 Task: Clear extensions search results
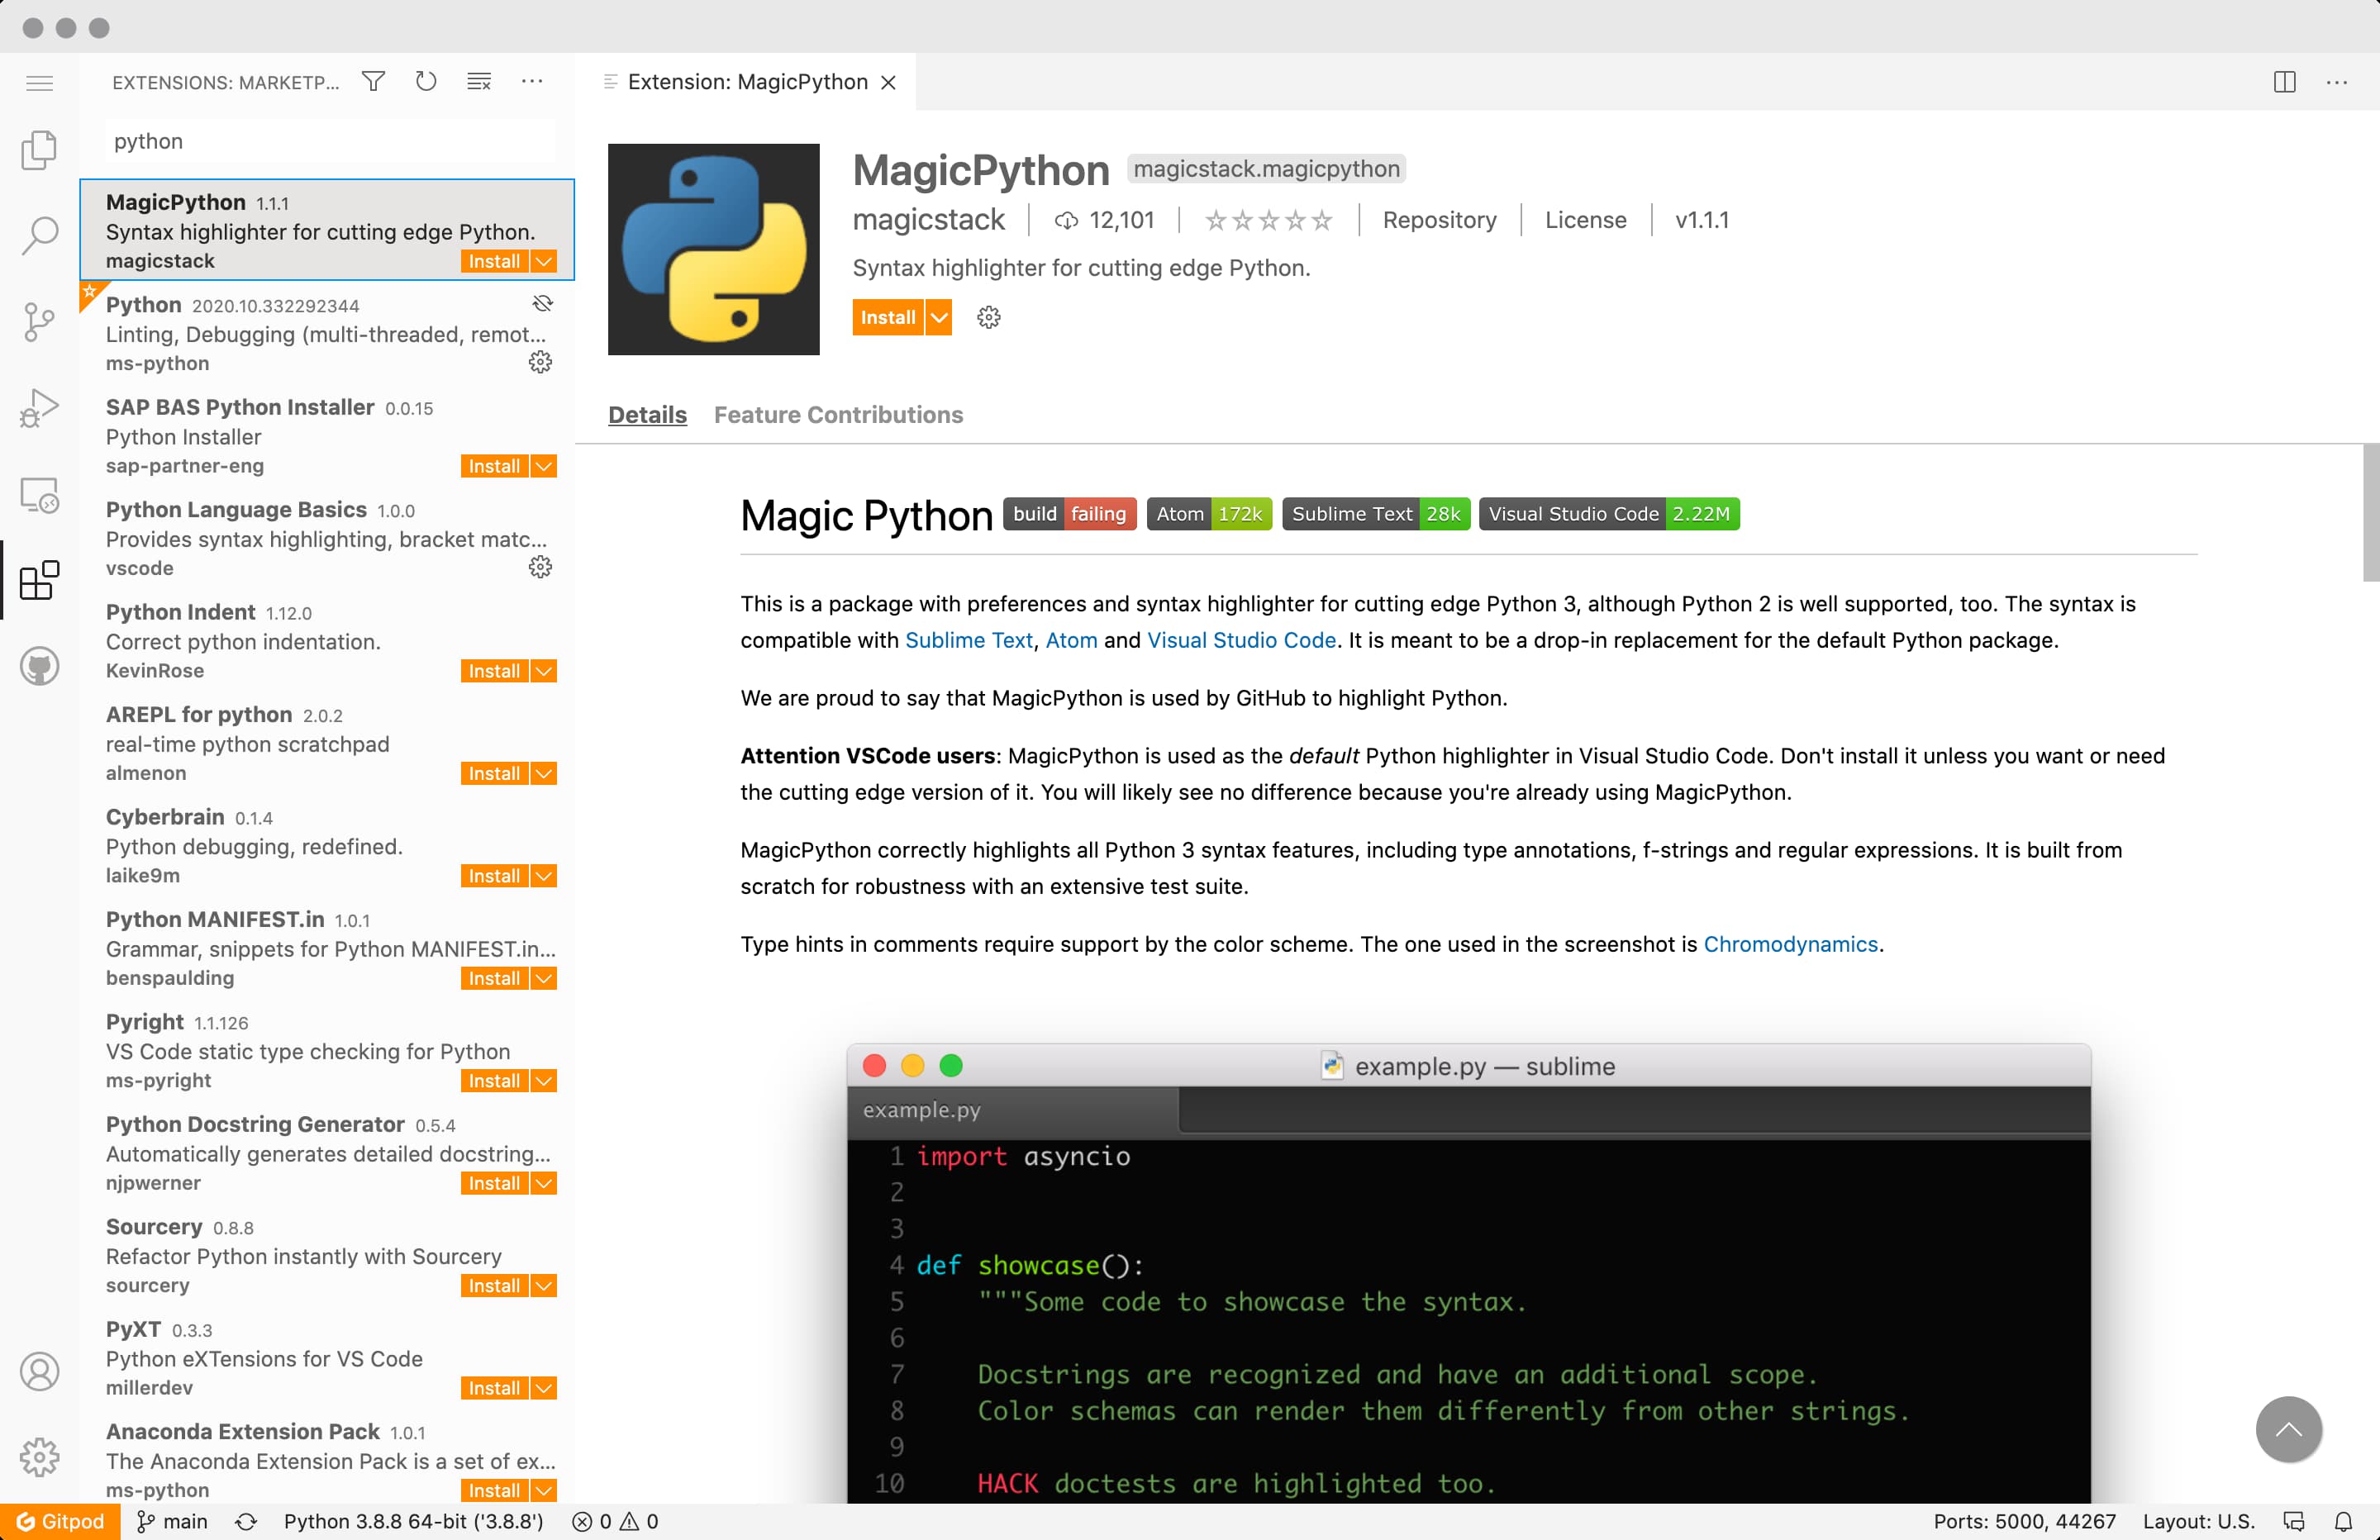(479, 82)
